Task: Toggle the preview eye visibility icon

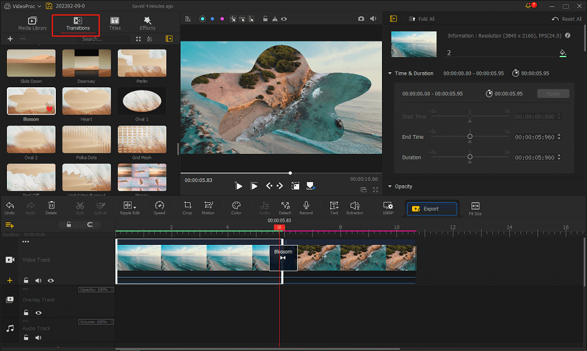Action: [284, 19]
